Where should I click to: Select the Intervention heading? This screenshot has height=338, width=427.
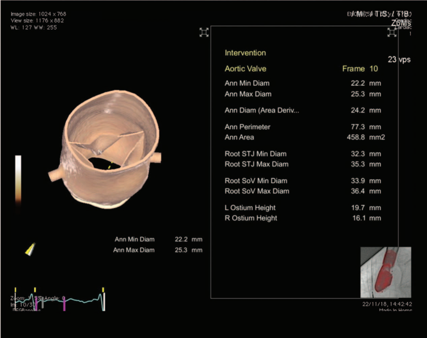245,53
